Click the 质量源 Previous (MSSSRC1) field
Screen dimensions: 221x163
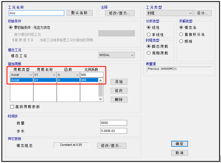(x=179, y=70)
